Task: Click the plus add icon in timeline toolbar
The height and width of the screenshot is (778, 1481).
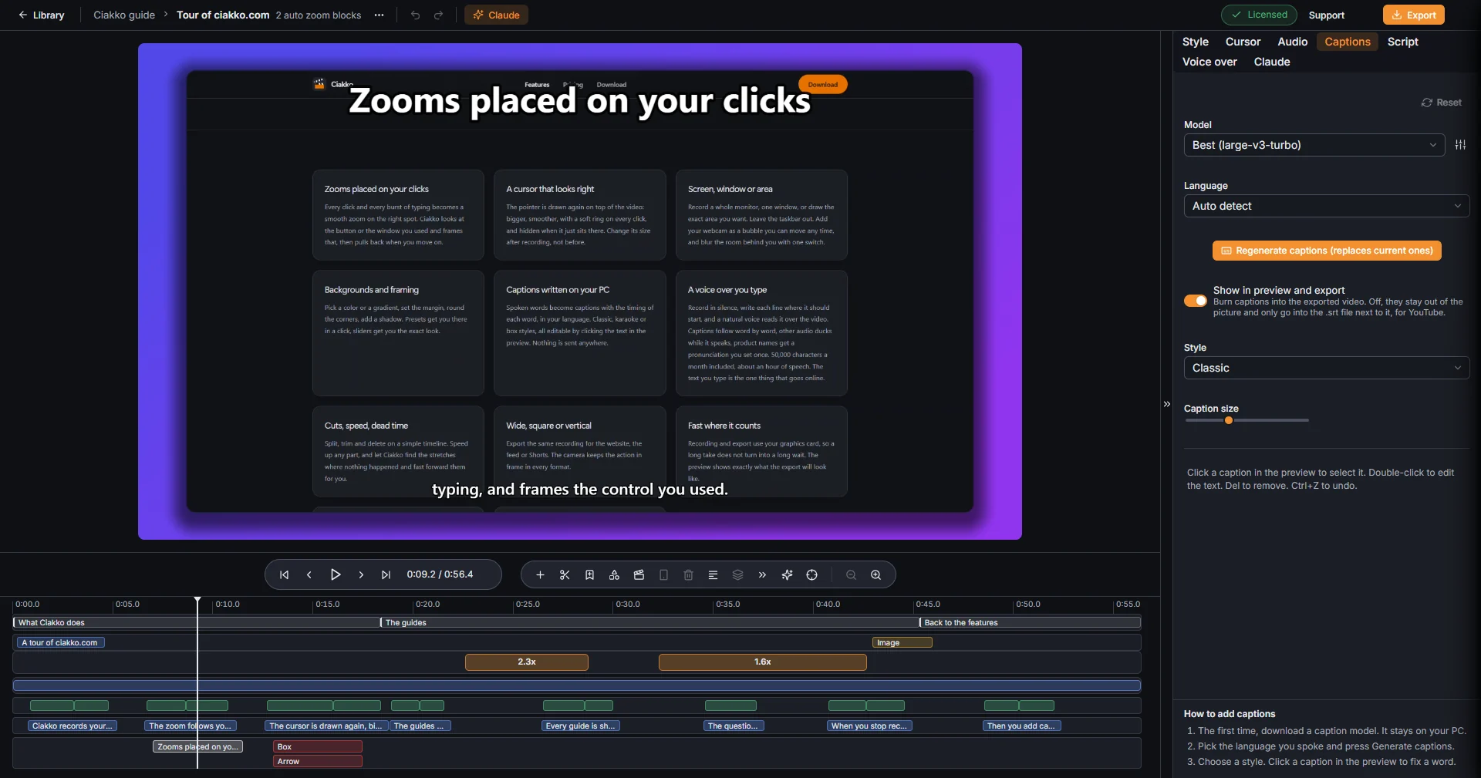Action: coord(540,574)
